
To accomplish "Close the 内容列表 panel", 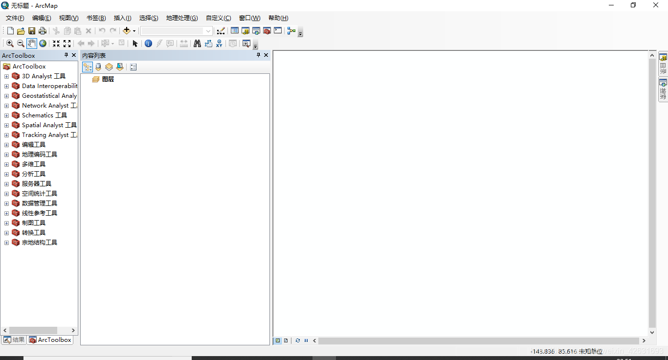I will pyautogui.click(x=266, y=55).
